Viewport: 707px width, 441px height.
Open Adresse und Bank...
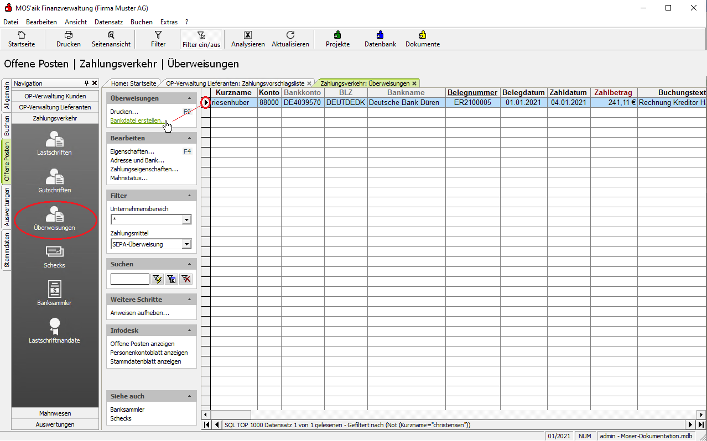pyautogui.click(x=137, y=160)
